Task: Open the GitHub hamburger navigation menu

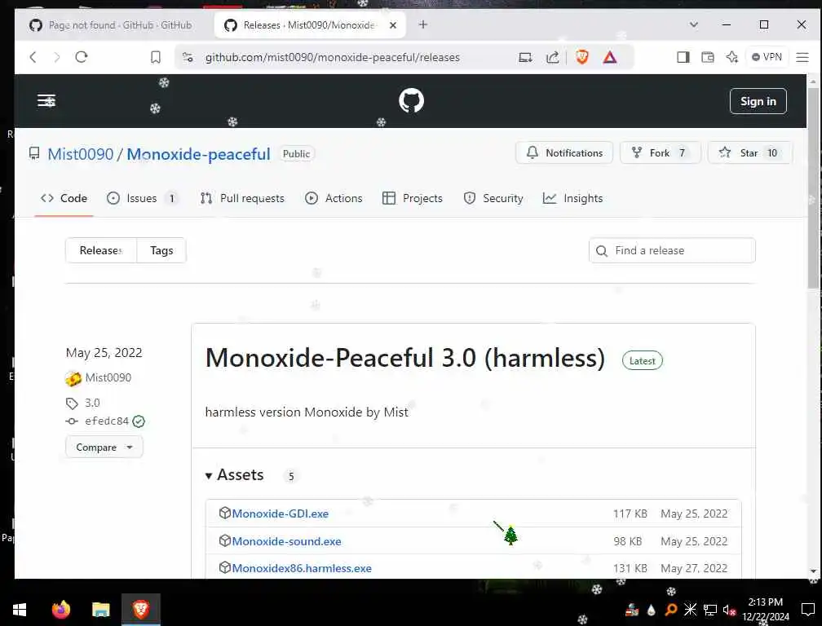Action: coord(46,100)
